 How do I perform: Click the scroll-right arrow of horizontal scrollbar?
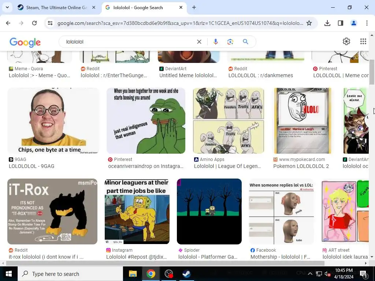point(366,263)
